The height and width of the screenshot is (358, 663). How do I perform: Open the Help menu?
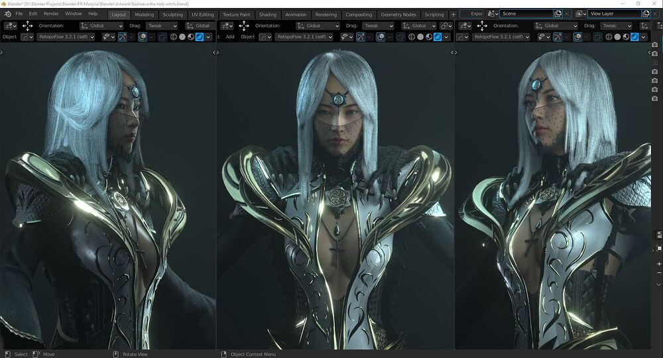click(93, 14)
